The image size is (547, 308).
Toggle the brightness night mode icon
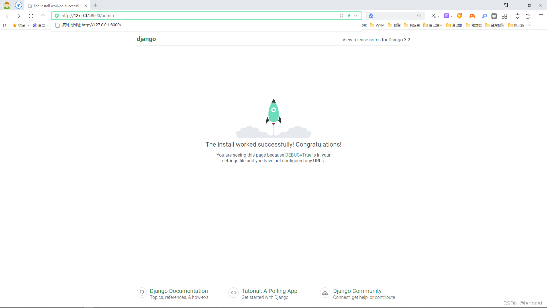tap(518, 16)
